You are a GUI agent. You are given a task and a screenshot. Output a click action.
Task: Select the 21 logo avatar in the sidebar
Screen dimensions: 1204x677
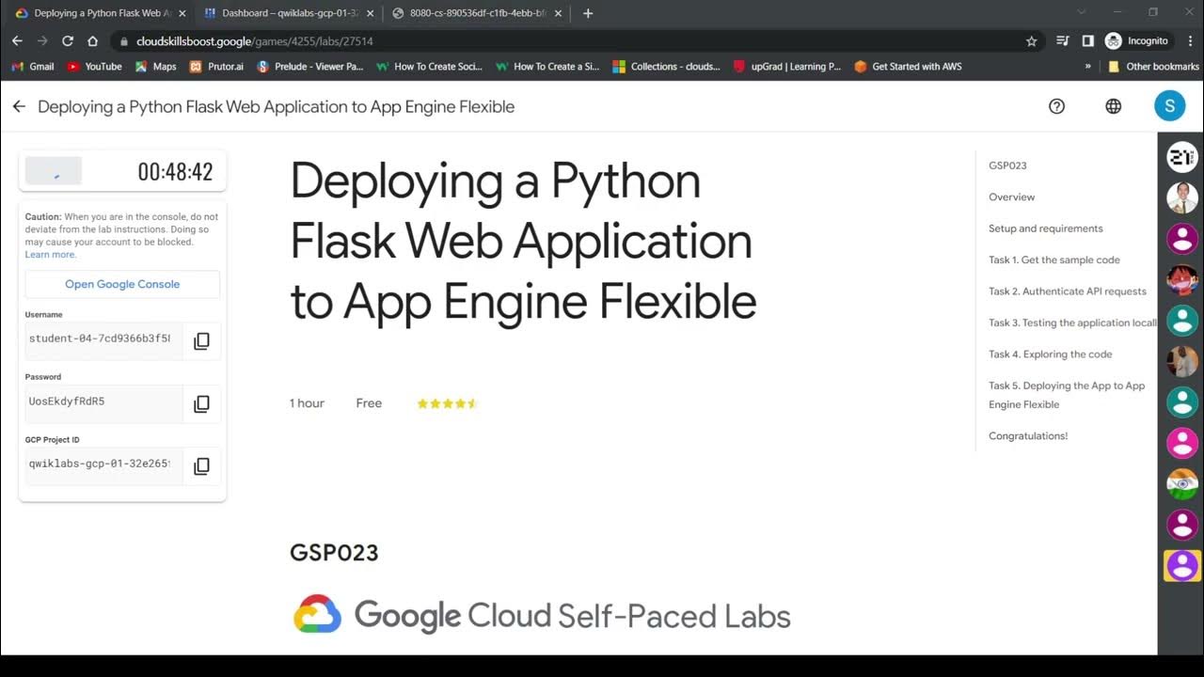pyautogui.click(x=1182, y=157)
